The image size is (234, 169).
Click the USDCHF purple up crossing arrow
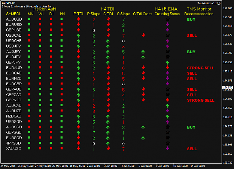[x=167, y=41]
